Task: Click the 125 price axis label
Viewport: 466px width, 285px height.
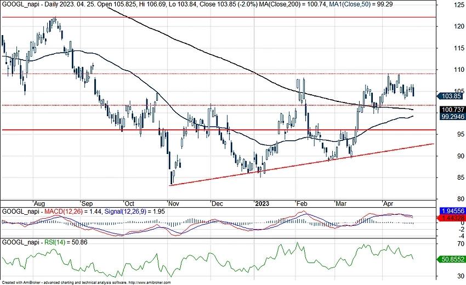Action: pyautogui.click(x=458, y=5)
